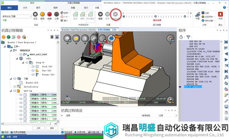Switch to the Display ribbon tab
229x139 pixels.
pyautogui.click(x=86, y=8)
